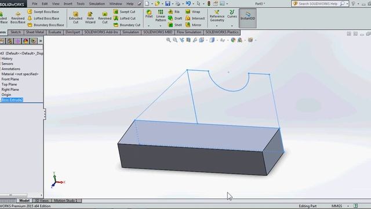Image resolution: width=371 pixels, height=209 pixels.
Task: Expand more manager tabs with chevron
Action: [41, 41]
